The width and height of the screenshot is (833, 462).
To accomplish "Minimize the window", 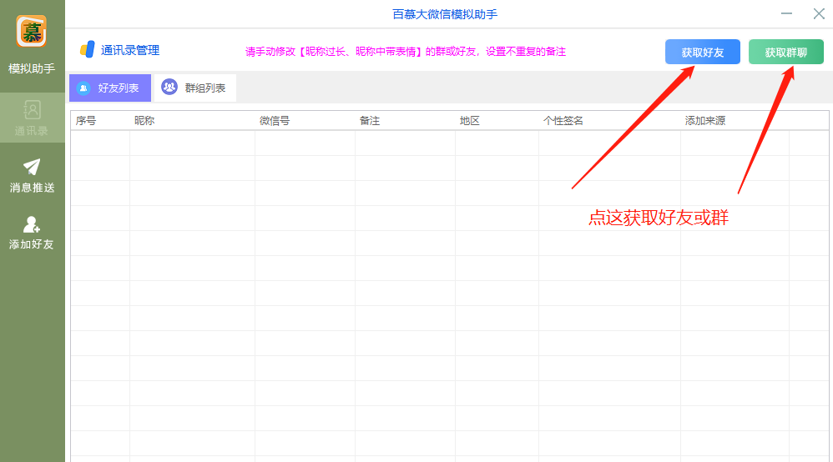I will [786, 14].
